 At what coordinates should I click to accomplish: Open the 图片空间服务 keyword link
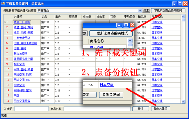tap(22, 101)
